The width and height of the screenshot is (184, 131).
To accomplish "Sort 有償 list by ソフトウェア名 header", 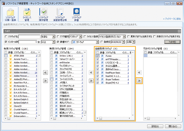I will click(19, 52).
